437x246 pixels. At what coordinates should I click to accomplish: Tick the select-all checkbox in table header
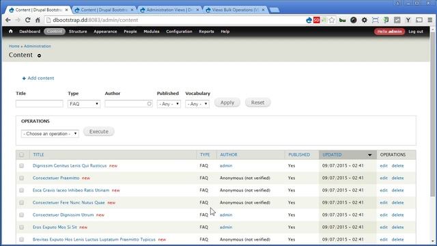coord(21,154)
